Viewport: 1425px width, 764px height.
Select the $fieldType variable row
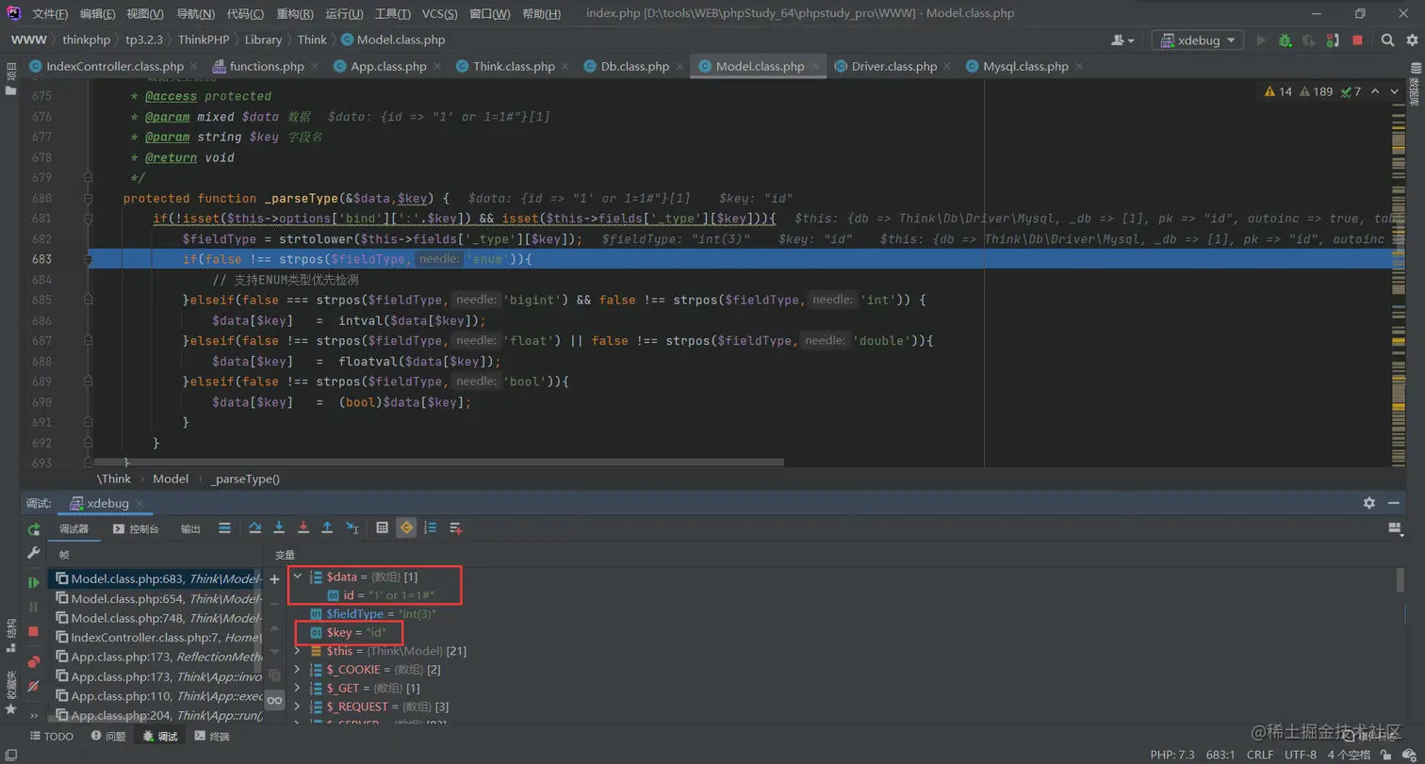coord(373,613)
